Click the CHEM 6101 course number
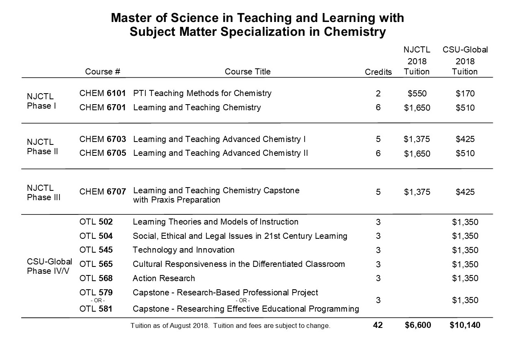 click(x=103, y=93)
